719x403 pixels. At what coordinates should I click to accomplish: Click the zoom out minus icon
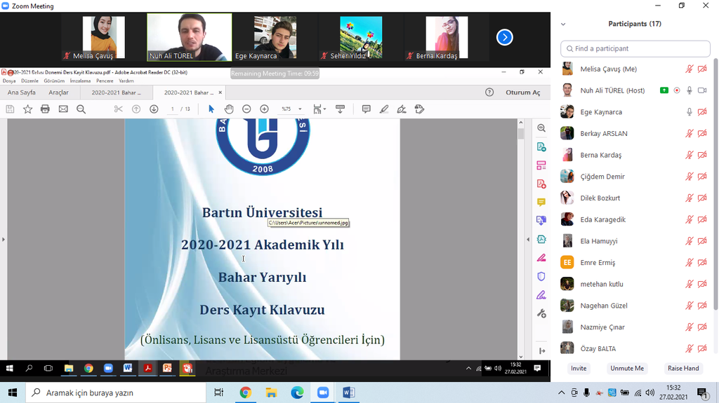(246, 109)
